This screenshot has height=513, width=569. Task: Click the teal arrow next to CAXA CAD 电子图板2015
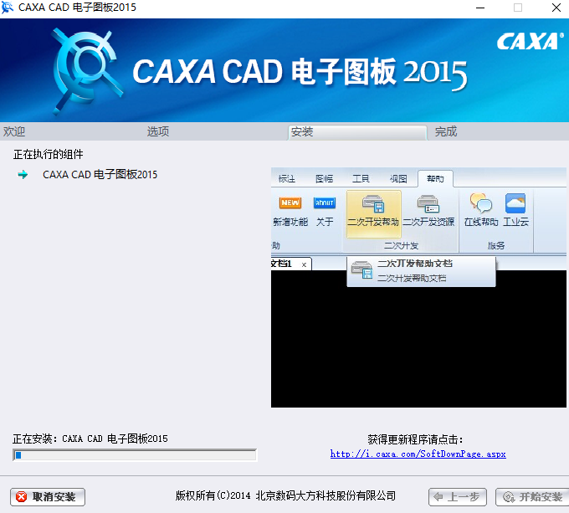[23, 175]
